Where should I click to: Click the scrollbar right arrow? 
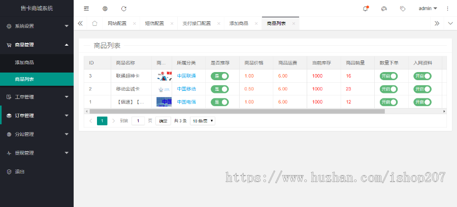coord(444,111)
